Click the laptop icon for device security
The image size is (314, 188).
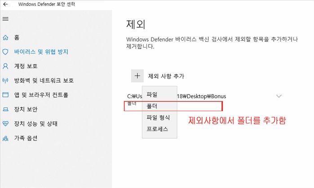coord(5,109)
